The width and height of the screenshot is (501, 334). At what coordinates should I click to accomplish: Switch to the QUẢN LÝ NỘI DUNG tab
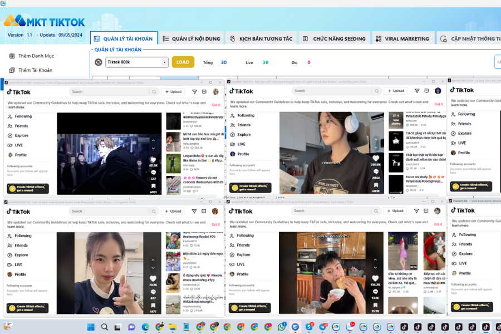(x=191, y=38)
